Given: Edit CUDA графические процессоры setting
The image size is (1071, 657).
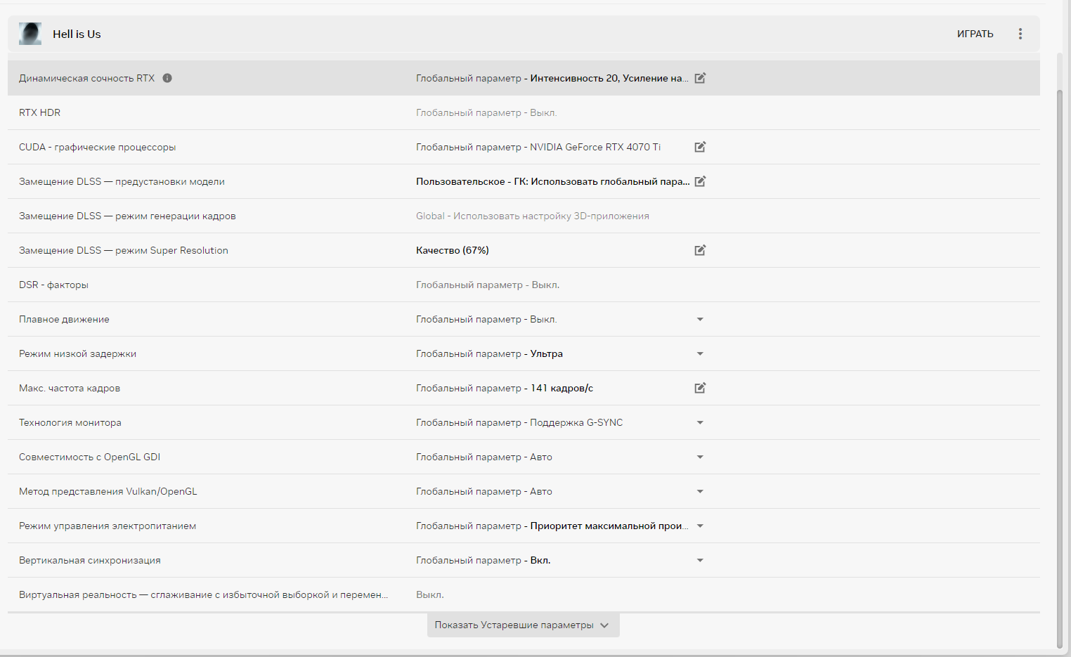Looking at the screenshot, I should click(x=700, y=147).
